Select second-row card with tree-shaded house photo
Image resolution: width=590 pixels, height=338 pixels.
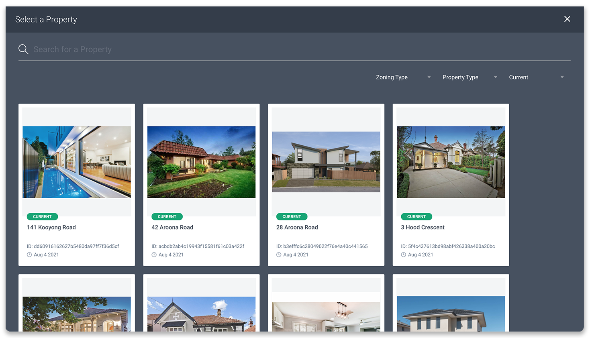[x=77, y=303]
